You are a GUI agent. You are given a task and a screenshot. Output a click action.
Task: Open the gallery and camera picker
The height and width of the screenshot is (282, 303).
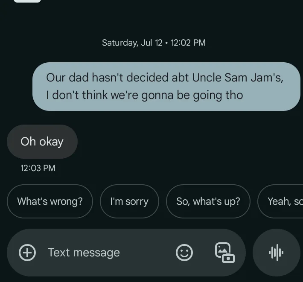pyautogui.click(x=225, y=253)
